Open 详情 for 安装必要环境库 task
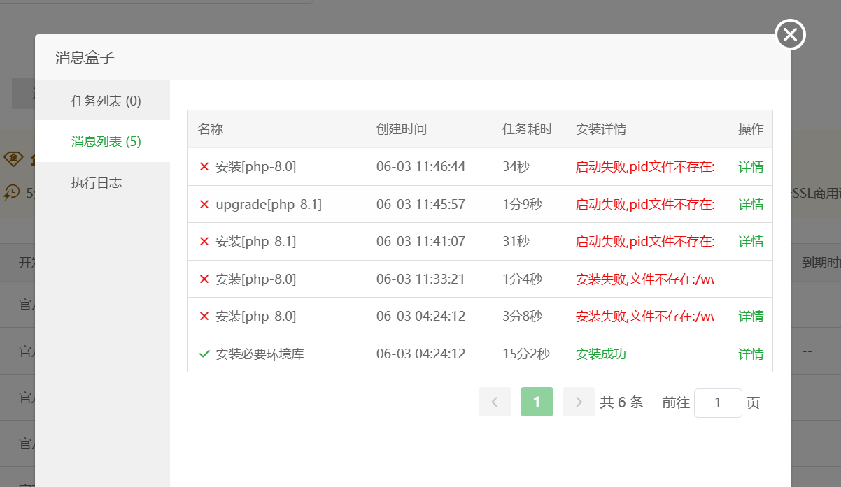This screenshot has width=841, height=487. click(751, 354)
